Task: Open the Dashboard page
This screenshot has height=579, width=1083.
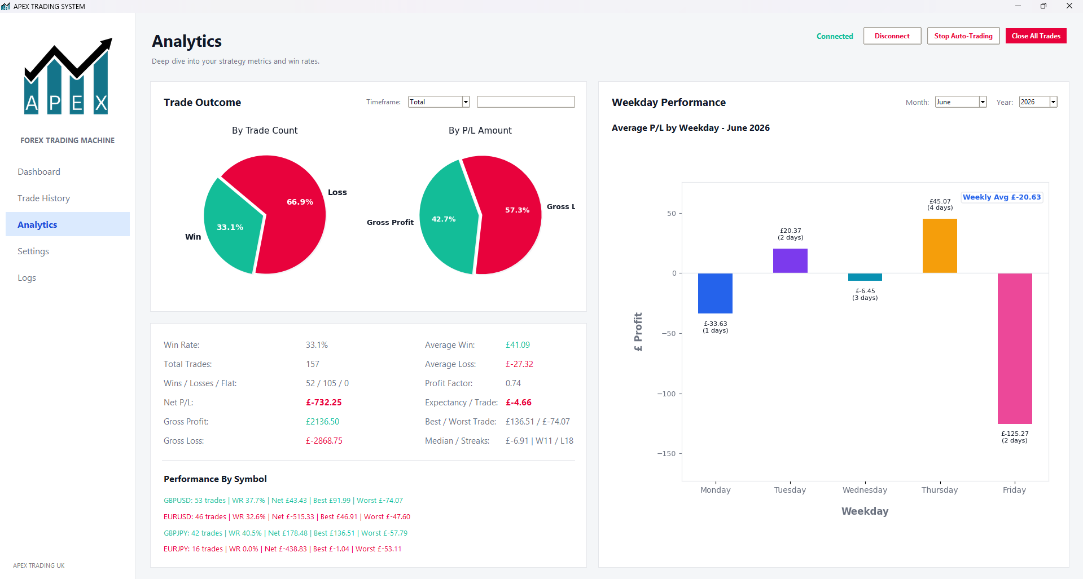Action: coord(39,171)
